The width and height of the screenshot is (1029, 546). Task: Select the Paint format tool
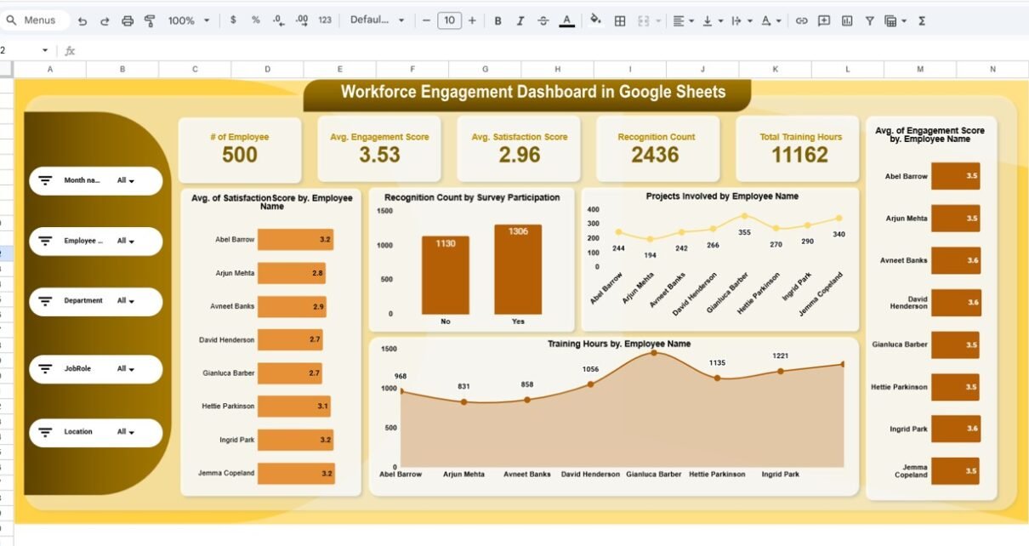click(150, 20)
